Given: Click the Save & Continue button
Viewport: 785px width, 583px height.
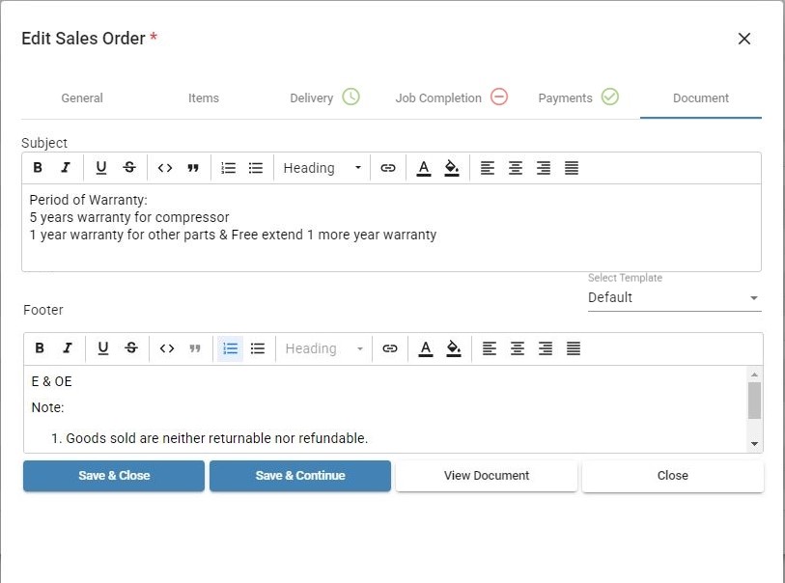Looking at the screenshot, I should (300, 476).
